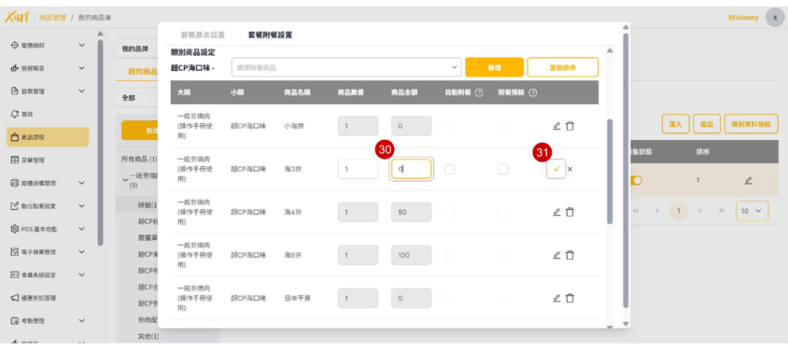
Task: Click the dialog's vertical scrollbar
Action: tap(610, 169)
